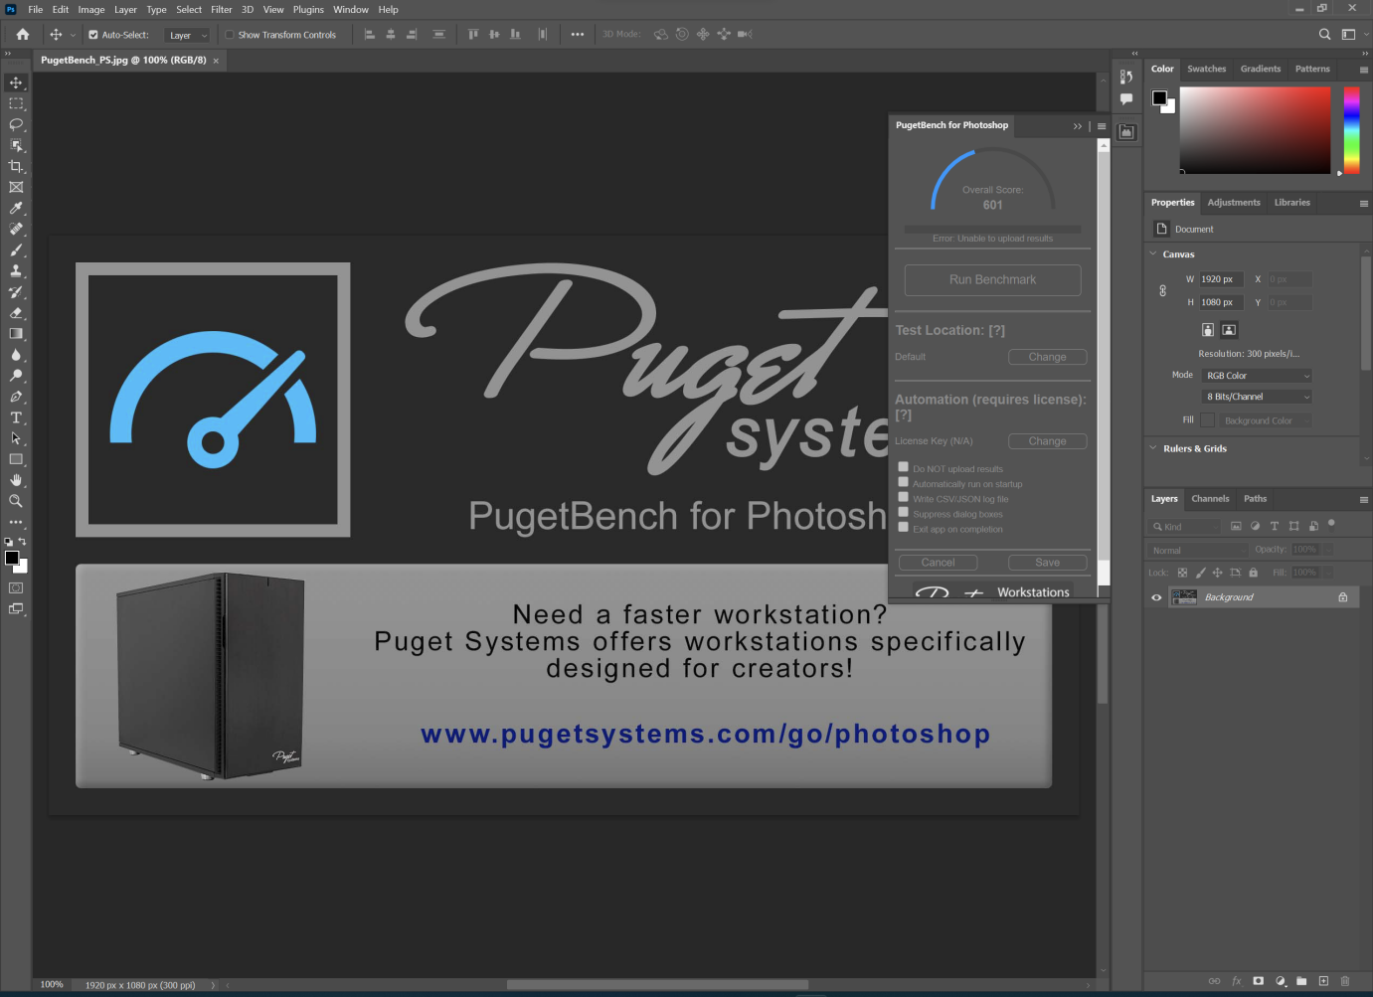
Task: Switch to the Channels tab
Action: point(1210,499)
